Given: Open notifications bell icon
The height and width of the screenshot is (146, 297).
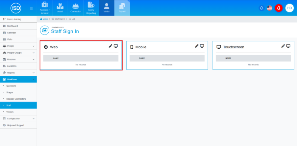Looking at the screenshot, I should pos(262,8).
